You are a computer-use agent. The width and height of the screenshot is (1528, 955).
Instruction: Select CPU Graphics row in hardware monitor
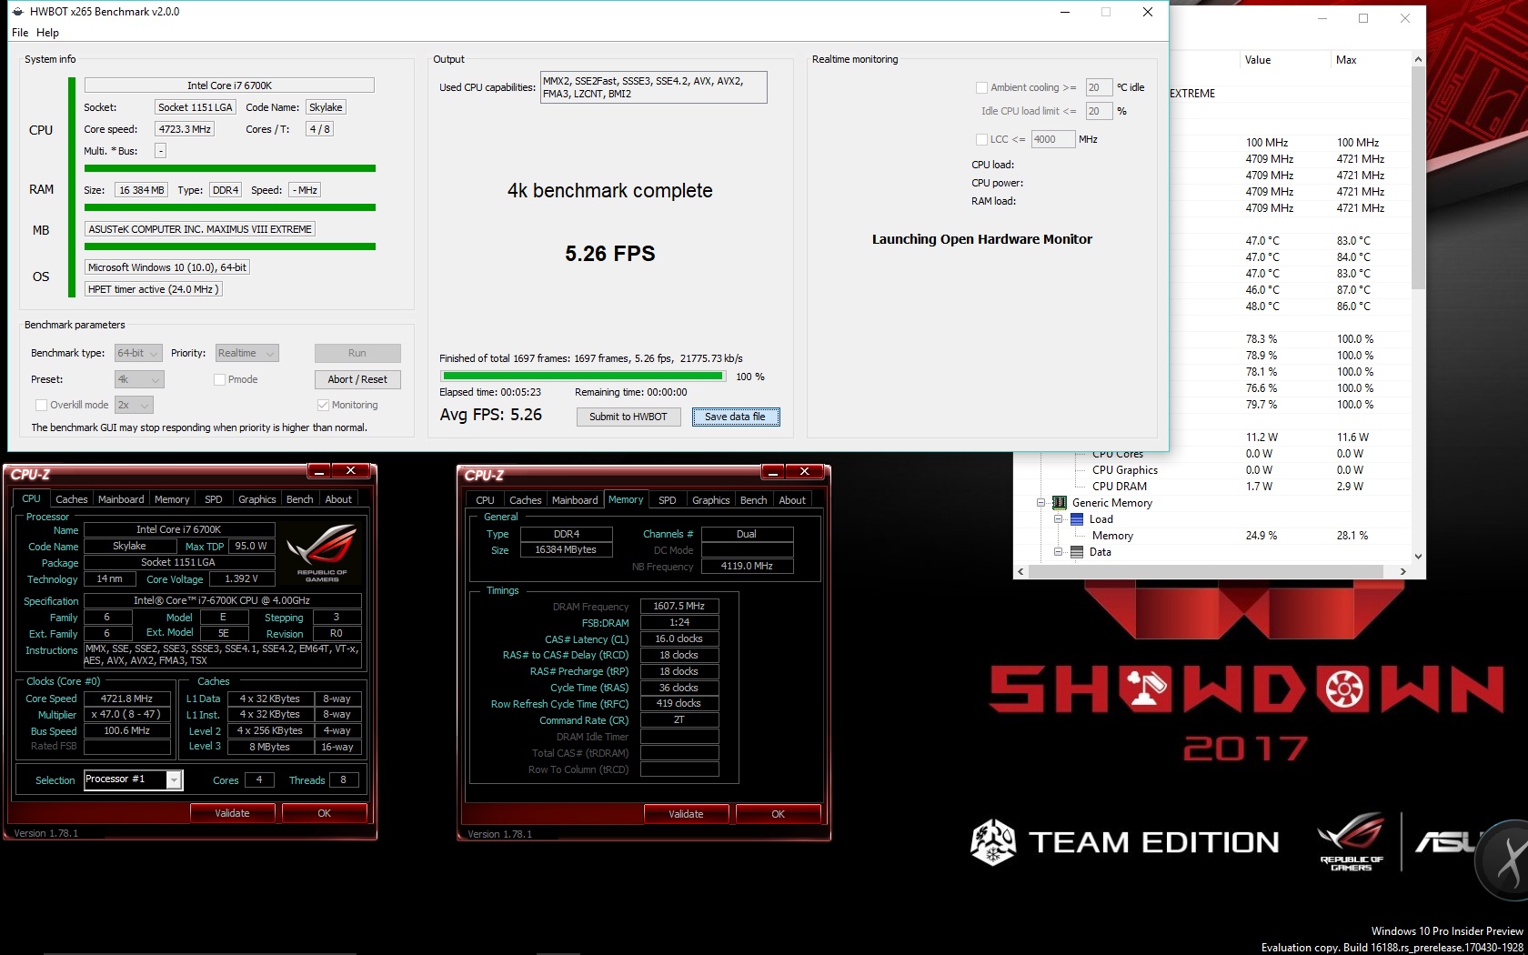point(1213,470)
